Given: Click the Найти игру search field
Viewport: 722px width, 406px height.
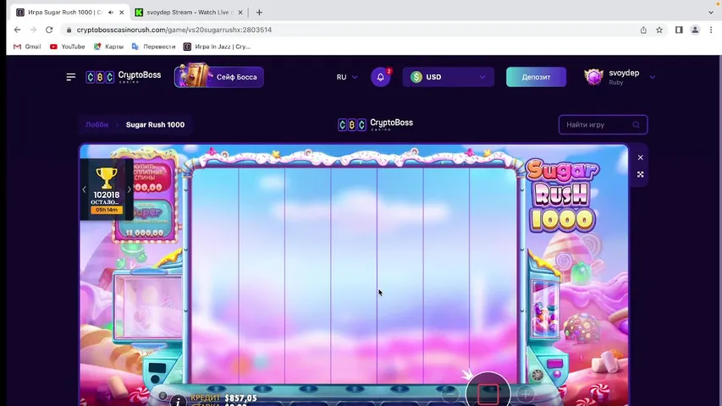Looking at the screenshot, I should click(x=598, y=124).
